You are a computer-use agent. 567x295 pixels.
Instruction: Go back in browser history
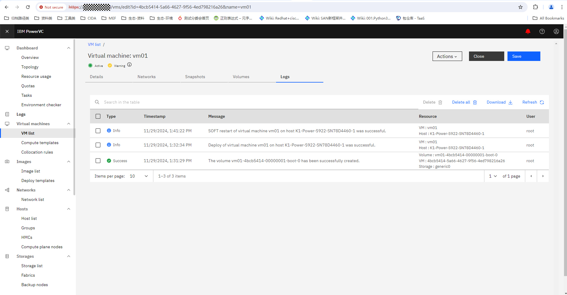[7, 7]
